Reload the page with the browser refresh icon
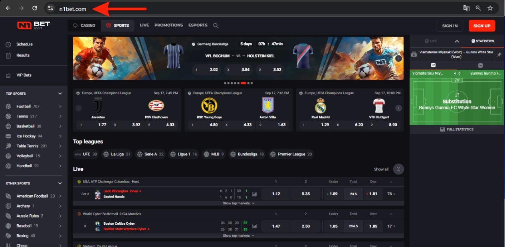The height and width of the screenshot is (247, 505). [x=35, y=8]
